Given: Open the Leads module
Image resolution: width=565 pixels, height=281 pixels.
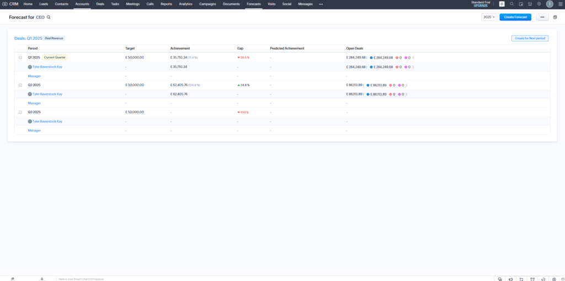Looking at the screenshot, I should (x=44, y=4).
